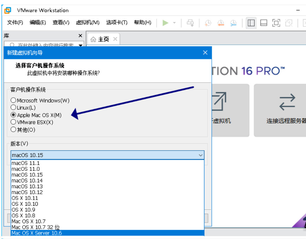Choose macOS 10.14 from version list
Image resolution: width=306 pixels, height=239 pixels.
click(x=107, y=181)
